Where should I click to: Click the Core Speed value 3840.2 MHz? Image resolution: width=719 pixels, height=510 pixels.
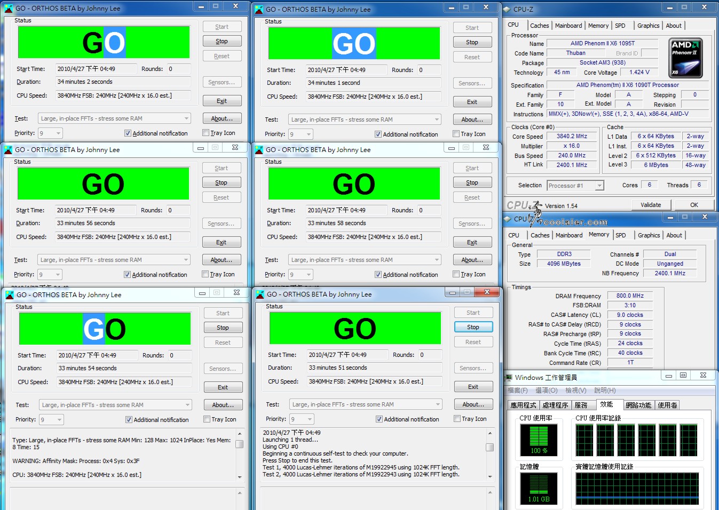point(572,136)
